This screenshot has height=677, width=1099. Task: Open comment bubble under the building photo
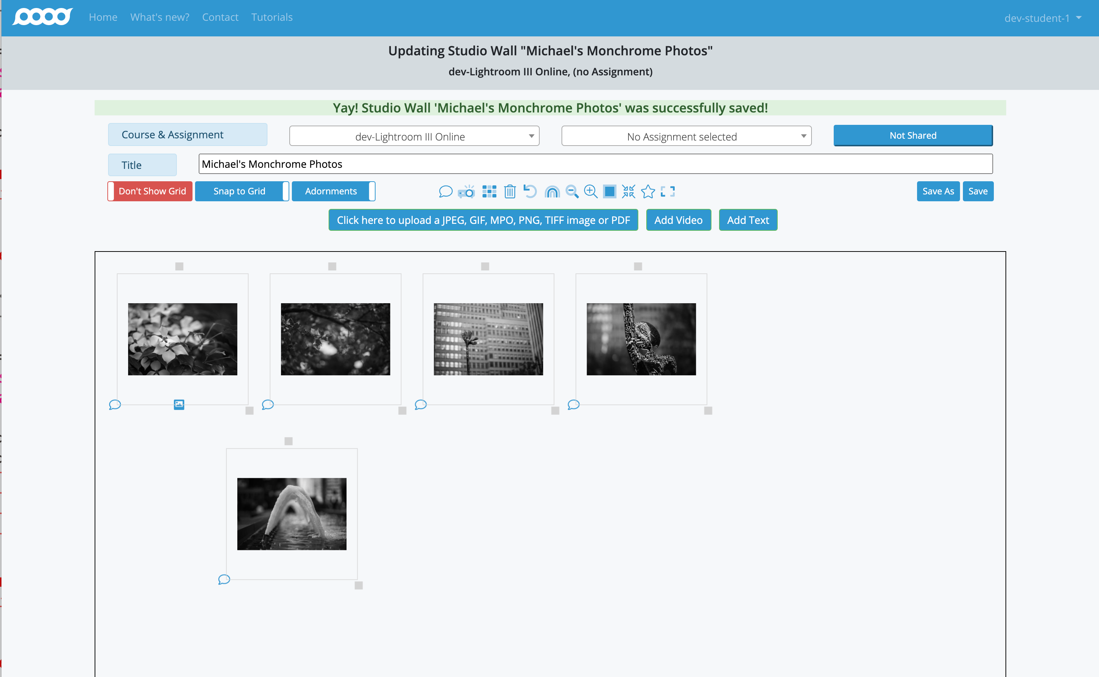421,405
